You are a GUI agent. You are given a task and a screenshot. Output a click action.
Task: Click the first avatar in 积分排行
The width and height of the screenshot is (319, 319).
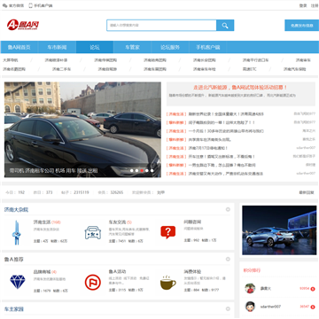point(250,288)
